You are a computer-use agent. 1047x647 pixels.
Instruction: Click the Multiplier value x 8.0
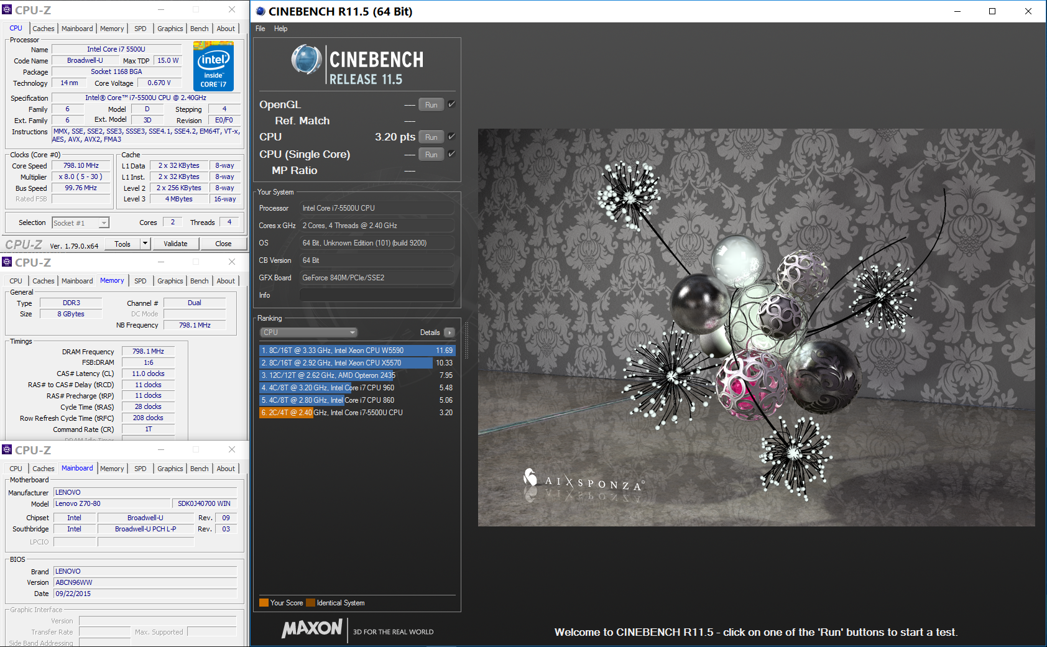point(81,177)
